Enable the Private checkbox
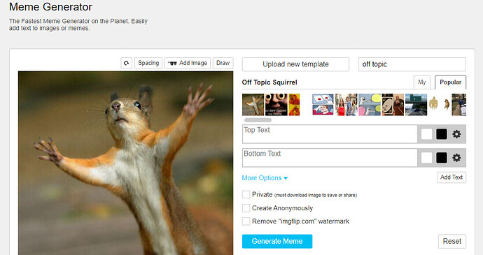Screen dimensions: 483x255 click(x=246, y=195)
